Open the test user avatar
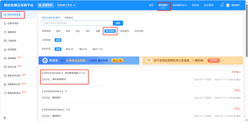248x122 pixels. coord(228,5)
